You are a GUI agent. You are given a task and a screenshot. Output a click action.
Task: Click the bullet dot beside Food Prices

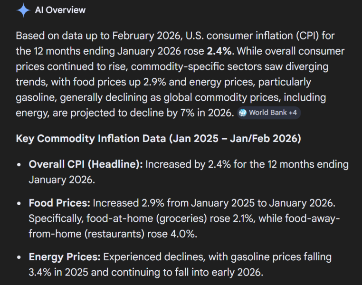pos(19,203)
